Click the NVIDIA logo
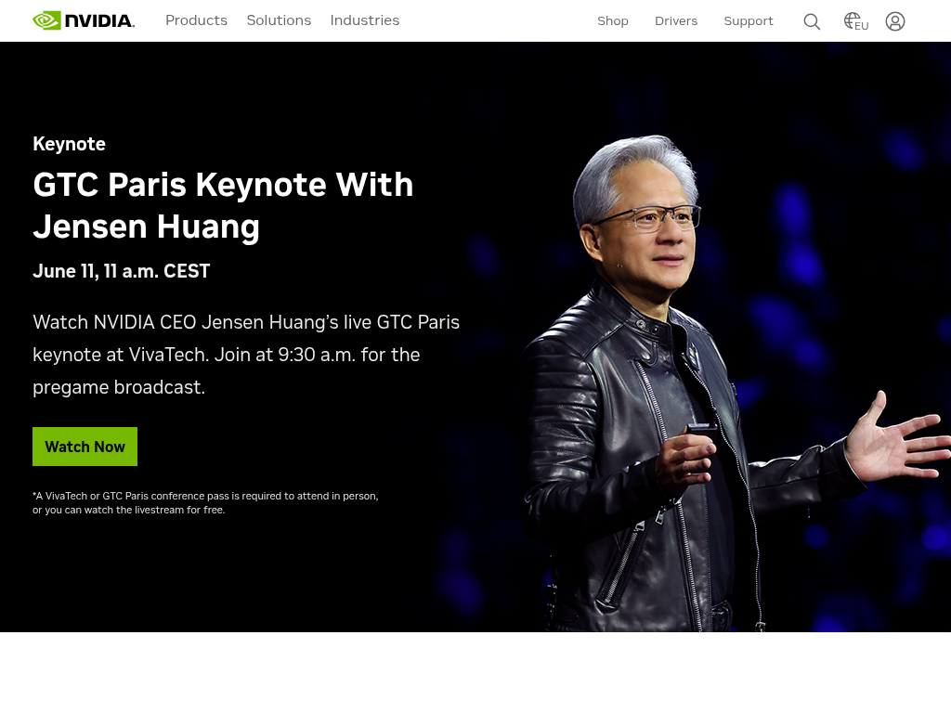Image resolution: width=951 pixels, height=713 pixels. click(84, 20)
